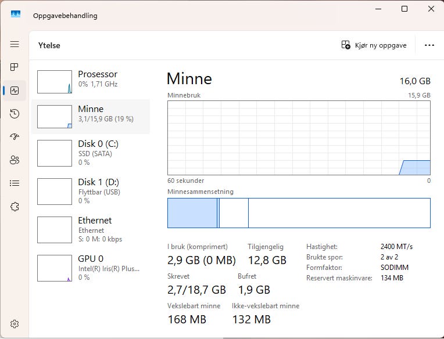This screenshot has width=444, height=339.
Task: Go to the Processes page icon
Action: [15, 67]
